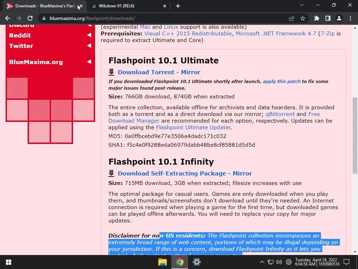Go back to the previous page
Image resolution: width=358 pixels, height=269 pixels.
click(x=8, y=18)
